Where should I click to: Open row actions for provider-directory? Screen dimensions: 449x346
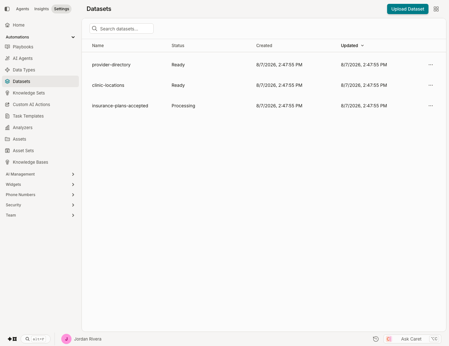tap(431, 65)
